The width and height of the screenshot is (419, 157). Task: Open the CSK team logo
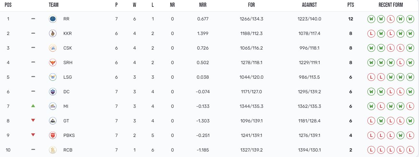click(x=52, y=48)
